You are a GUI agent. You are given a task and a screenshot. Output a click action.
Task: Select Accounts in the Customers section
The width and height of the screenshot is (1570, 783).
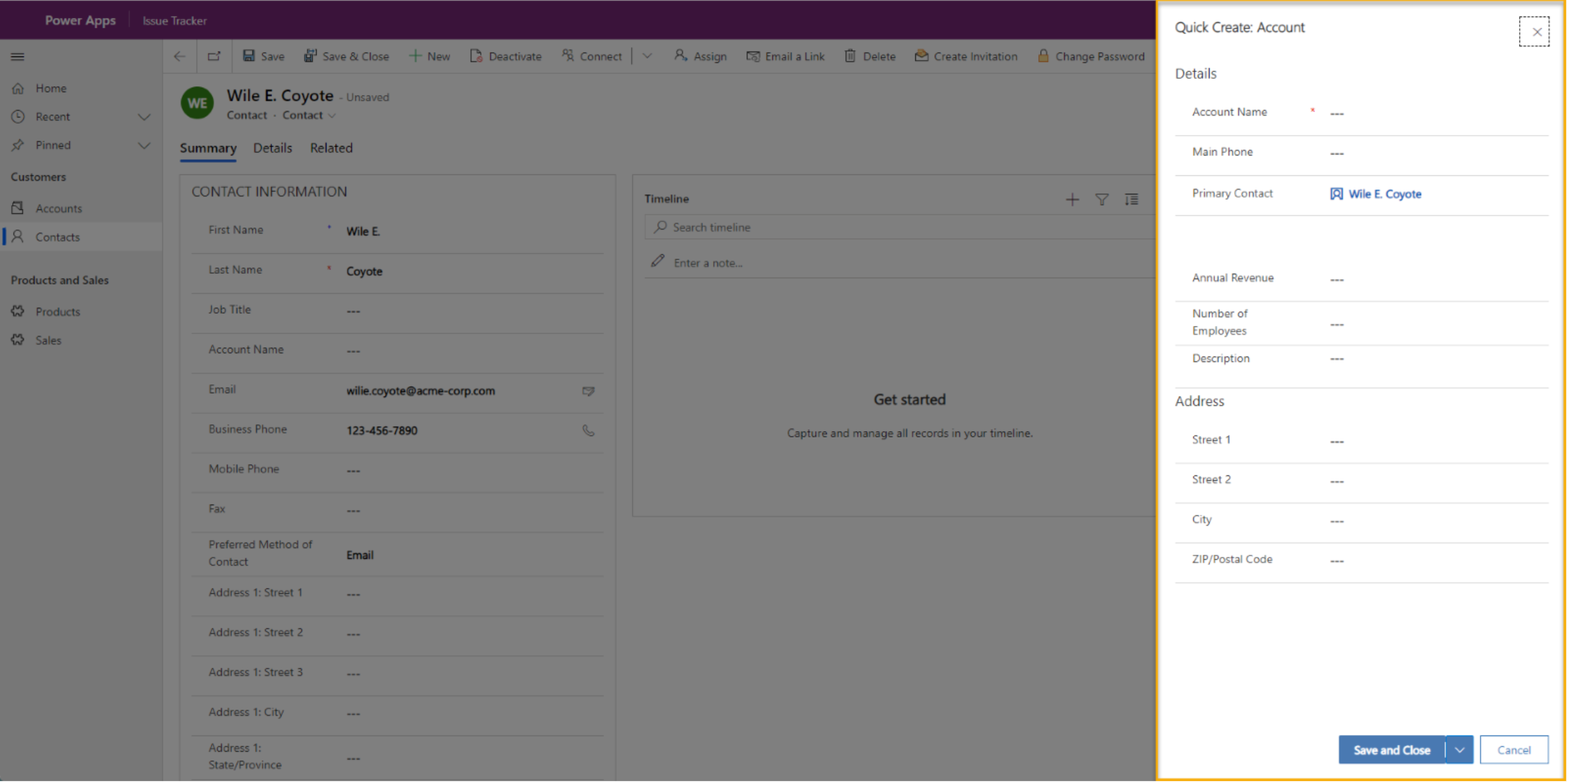[x=58, y=208]
